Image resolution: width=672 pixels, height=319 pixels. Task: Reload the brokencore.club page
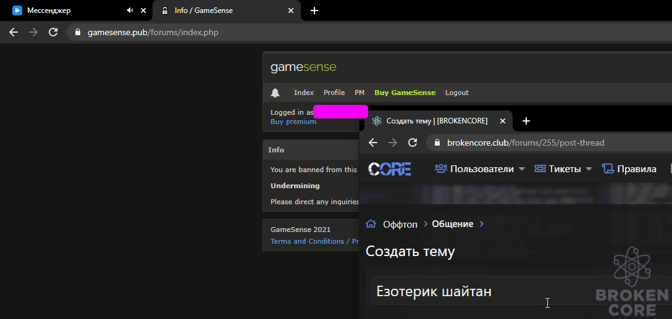point(413,143)
